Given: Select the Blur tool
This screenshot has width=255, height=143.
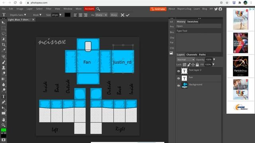Looking at the screenshot, I should click(4, 85).
